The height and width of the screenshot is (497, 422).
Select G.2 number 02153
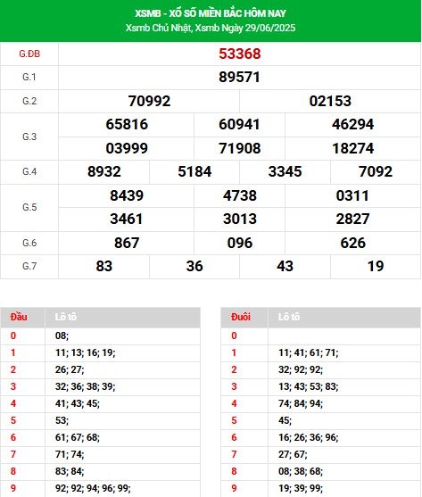pyautogui.click(x=330, y=101)
